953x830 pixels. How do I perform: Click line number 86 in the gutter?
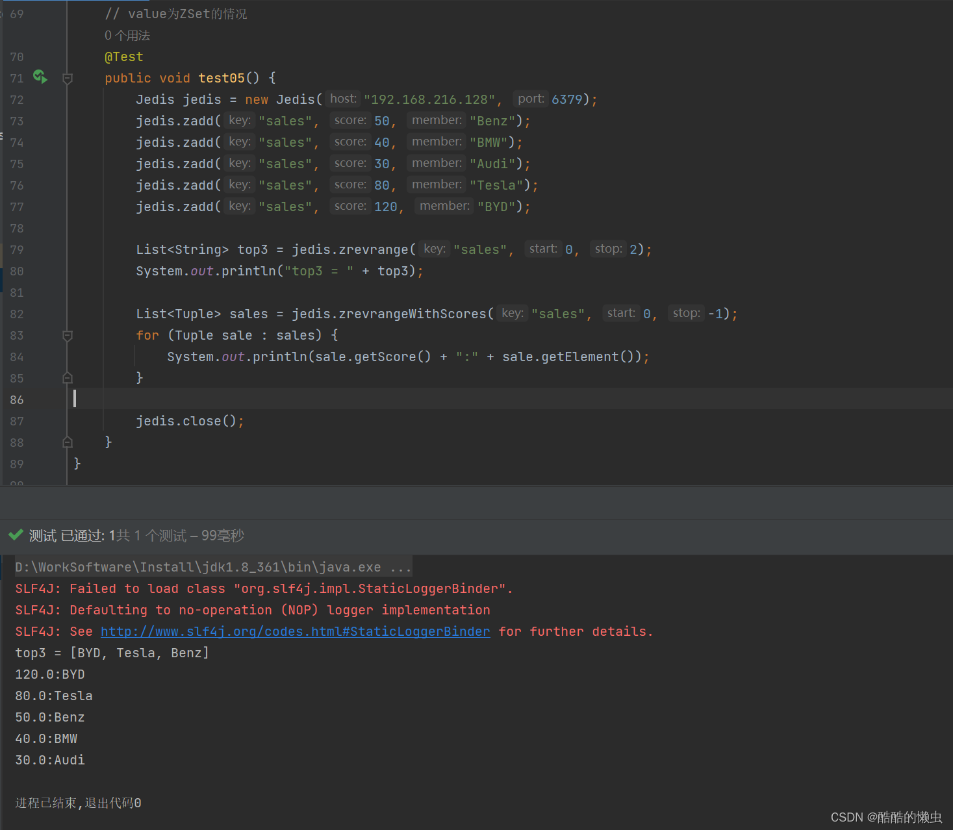[17, 400]
